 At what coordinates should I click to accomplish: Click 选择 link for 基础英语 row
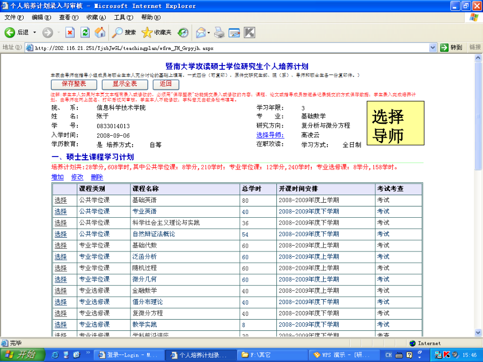pyautogui.click(x=61, y=200)
